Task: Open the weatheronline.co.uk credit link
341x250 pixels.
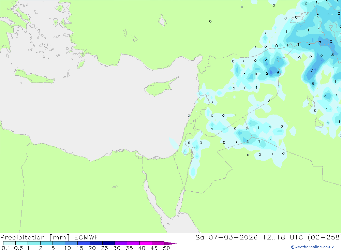Action: 312,247
